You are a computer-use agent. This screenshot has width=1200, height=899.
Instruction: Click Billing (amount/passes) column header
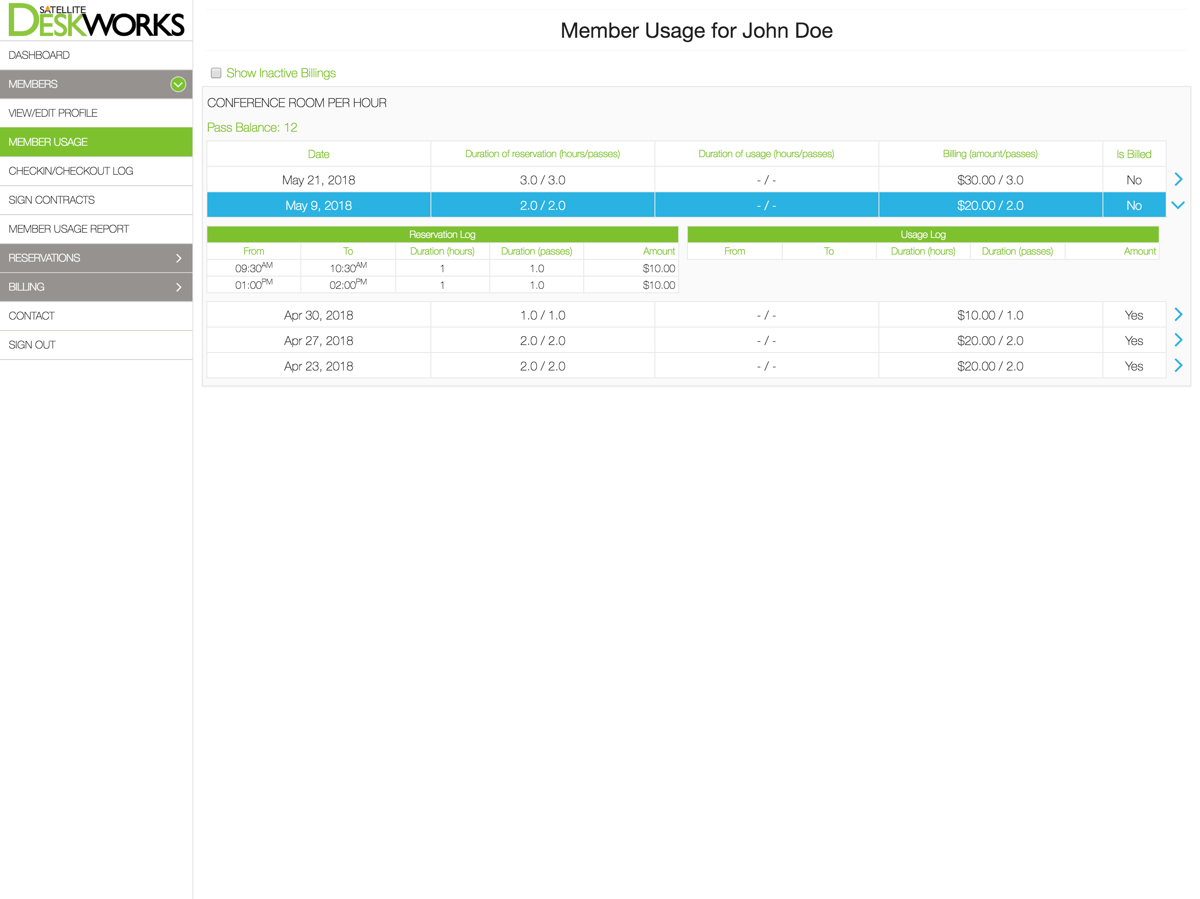990,154
